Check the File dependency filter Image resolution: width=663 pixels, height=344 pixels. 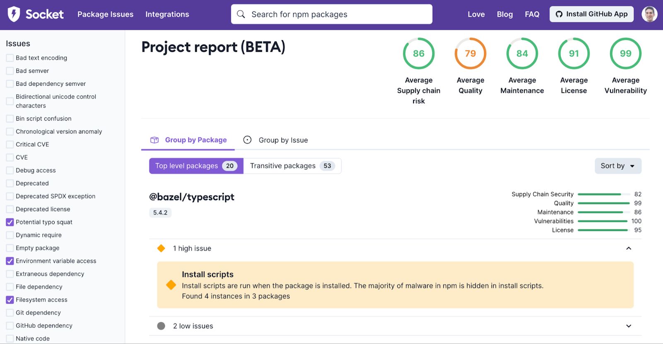[10, 287]
